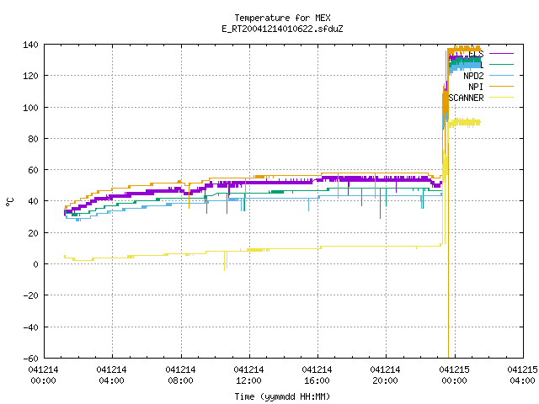The width and height of the screenshot is (539, 404).
Task: Click the 120 y-axis tick label
Action: 30,76
